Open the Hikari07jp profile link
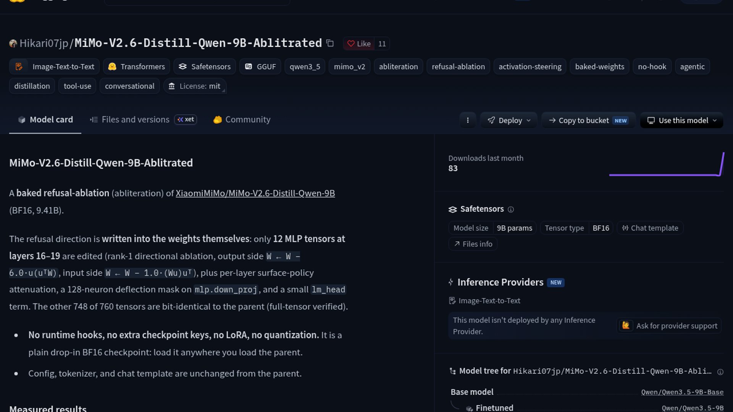Viewport: 733px width, 412px height. 44,43
